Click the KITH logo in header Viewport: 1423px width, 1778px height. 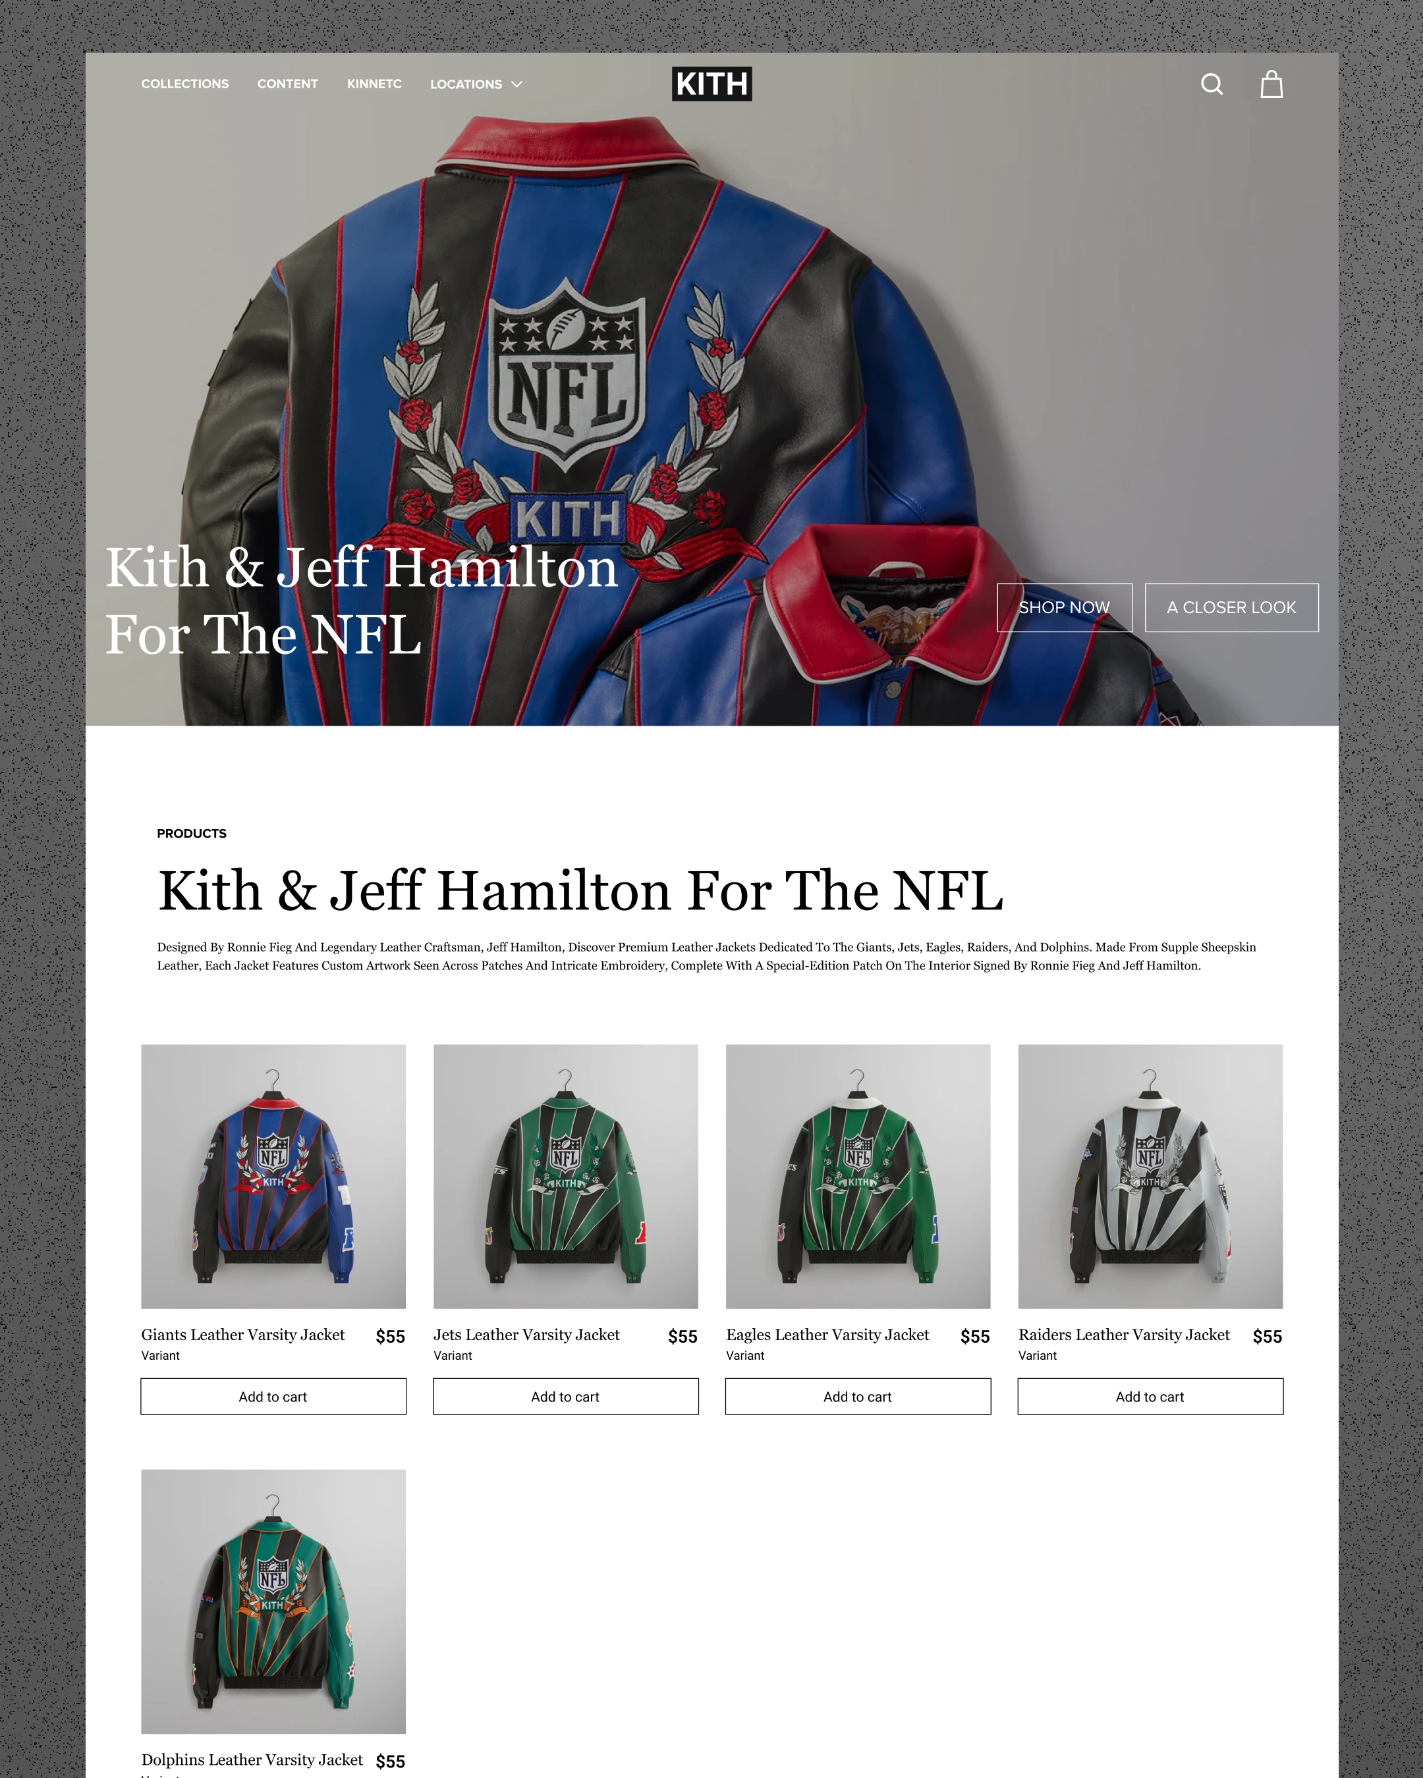point(712,84)
